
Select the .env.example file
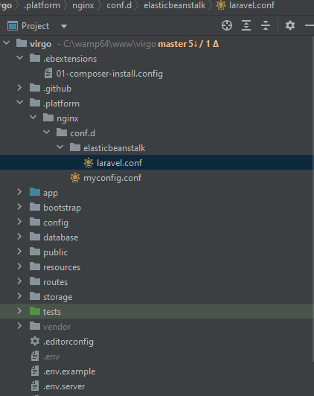click(x=69, y=371)
